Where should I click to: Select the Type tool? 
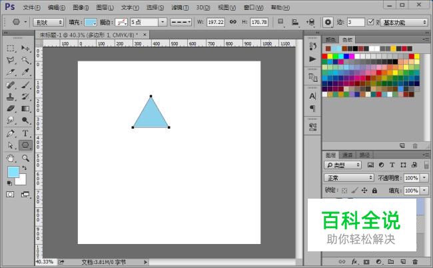(x=26, y=133)
